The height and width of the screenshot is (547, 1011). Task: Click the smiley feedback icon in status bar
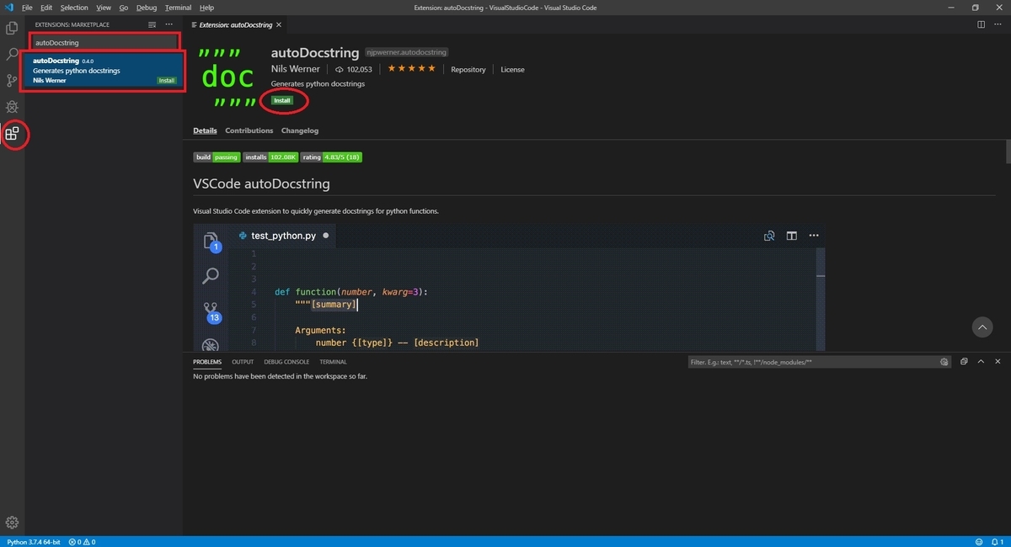(x=978, y=542)
